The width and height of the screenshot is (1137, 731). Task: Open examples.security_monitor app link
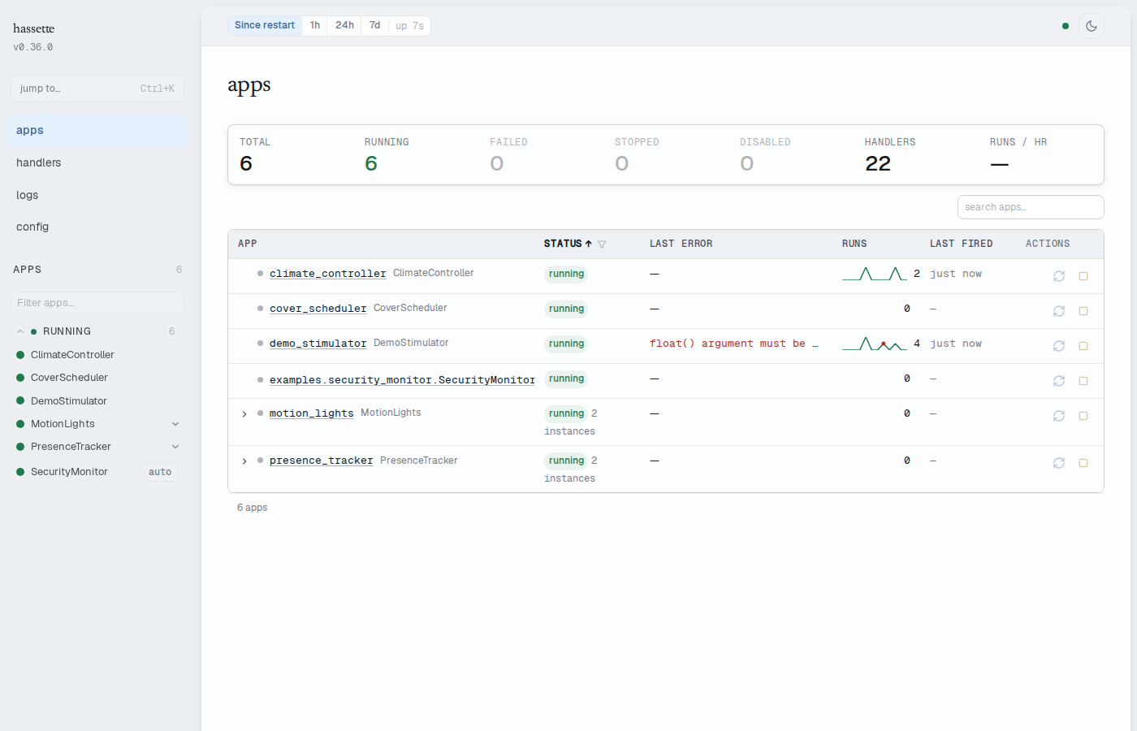pyautogui.click(x=402, y=380)
